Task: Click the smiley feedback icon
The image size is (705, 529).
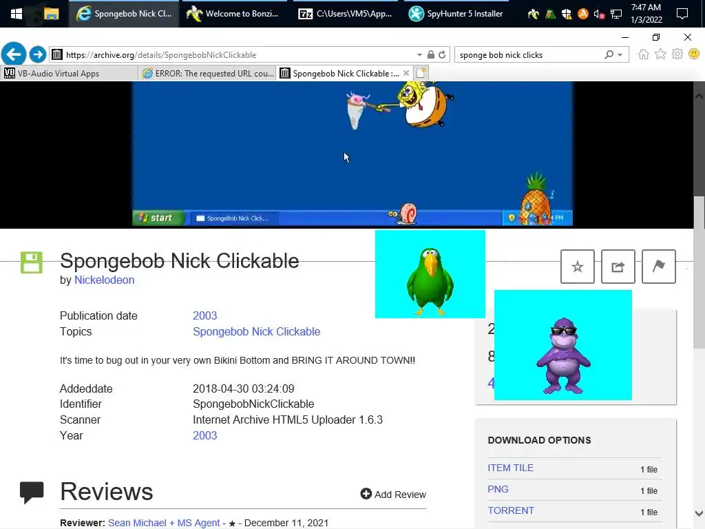Action: [x=694, y=54]
